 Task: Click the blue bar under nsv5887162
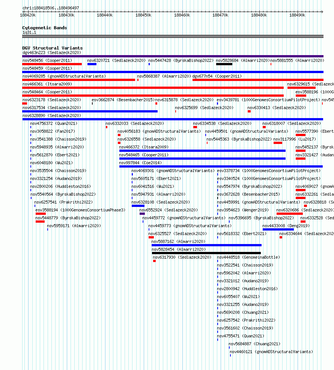coord(207,245)
